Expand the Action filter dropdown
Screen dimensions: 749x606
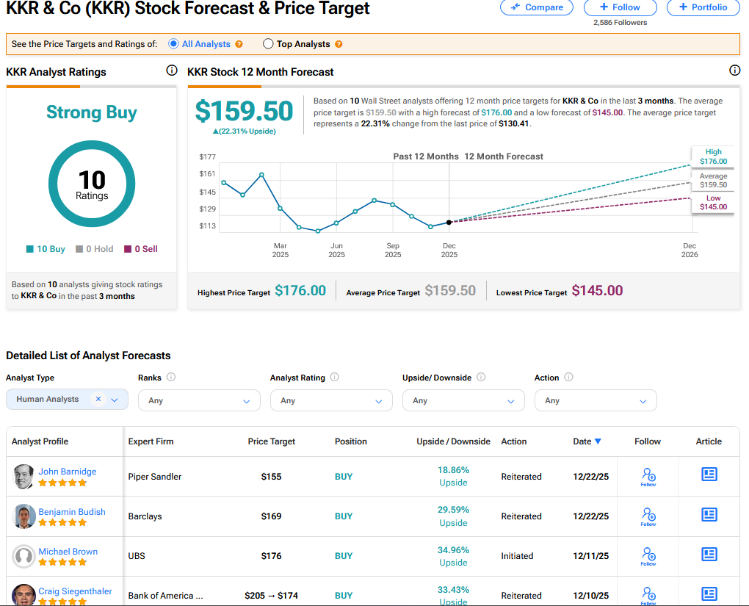[x=596, y=400]
